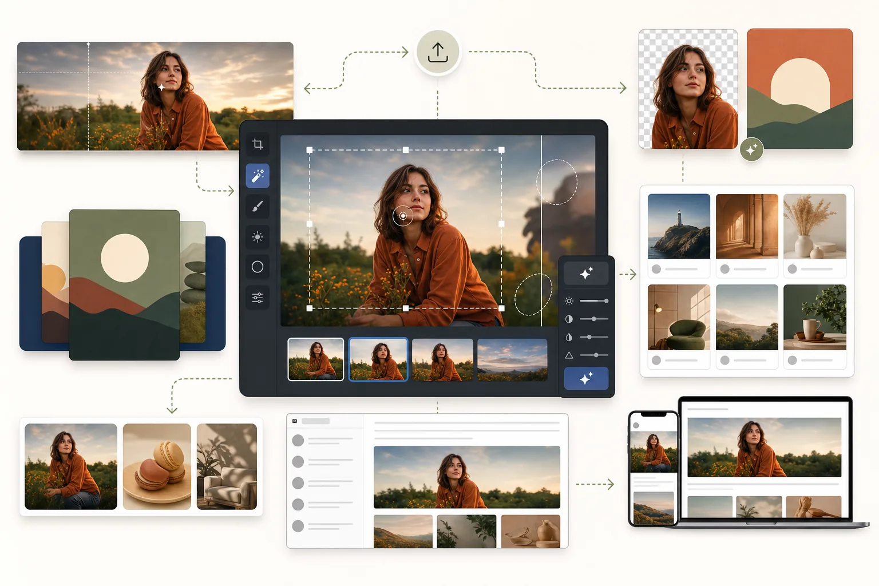Click the hillside thumbnail in page layout
Screen dimensions: 879x586
(x=403, y=531)
